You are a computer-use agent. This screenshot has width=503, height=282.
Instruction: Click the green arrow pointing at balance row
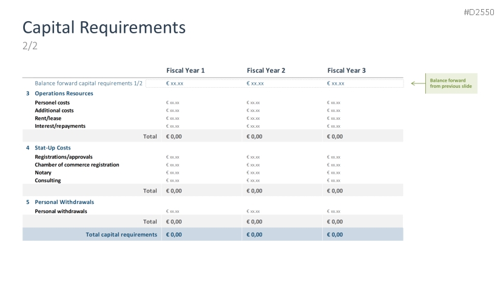click(x=417, y=84)
